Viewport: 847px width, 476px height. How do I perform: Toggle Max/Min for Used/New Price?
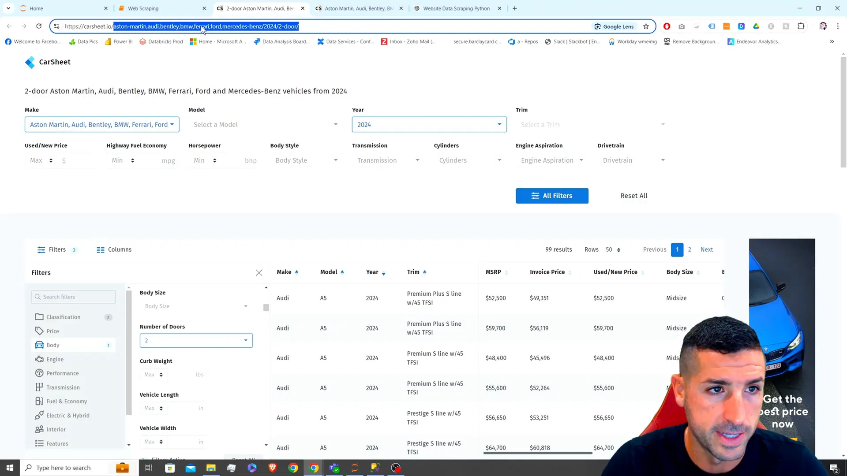tap(41, 160)
